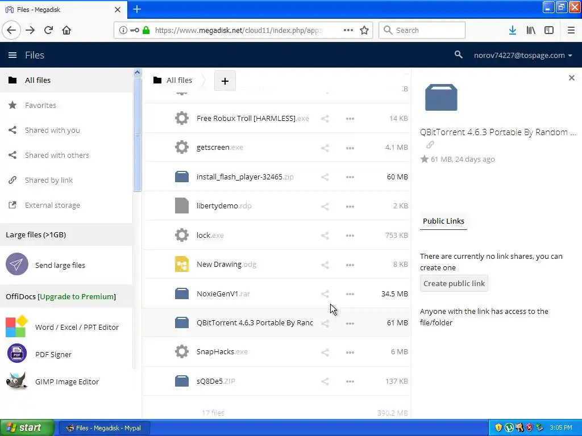
Task: Click the search magnifier in header
Action: tap(459, 55)
